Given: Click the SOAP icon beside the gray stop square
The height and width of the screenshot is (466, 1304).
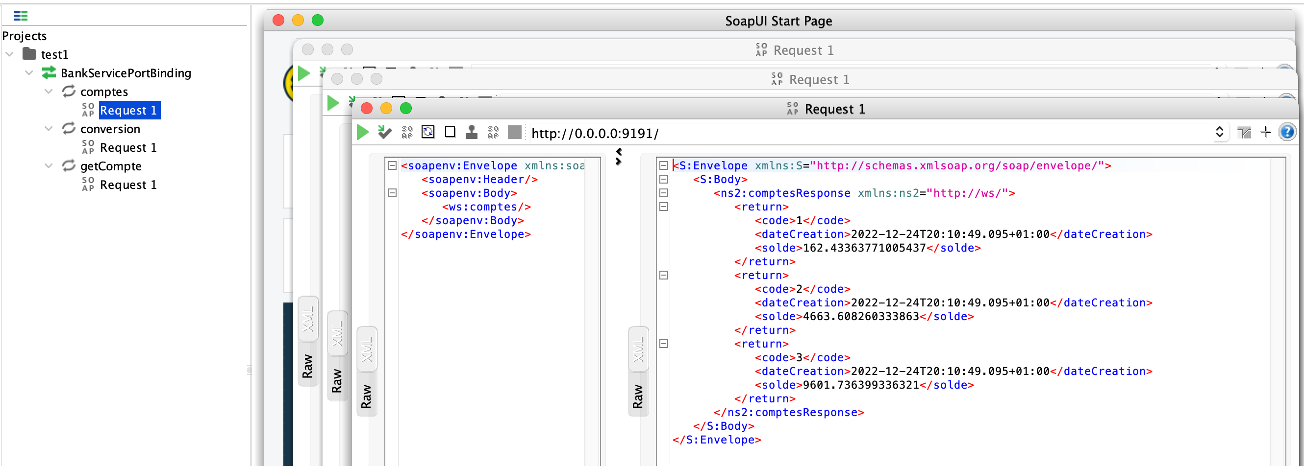Looking at the screenshot, I should (493, 133).
